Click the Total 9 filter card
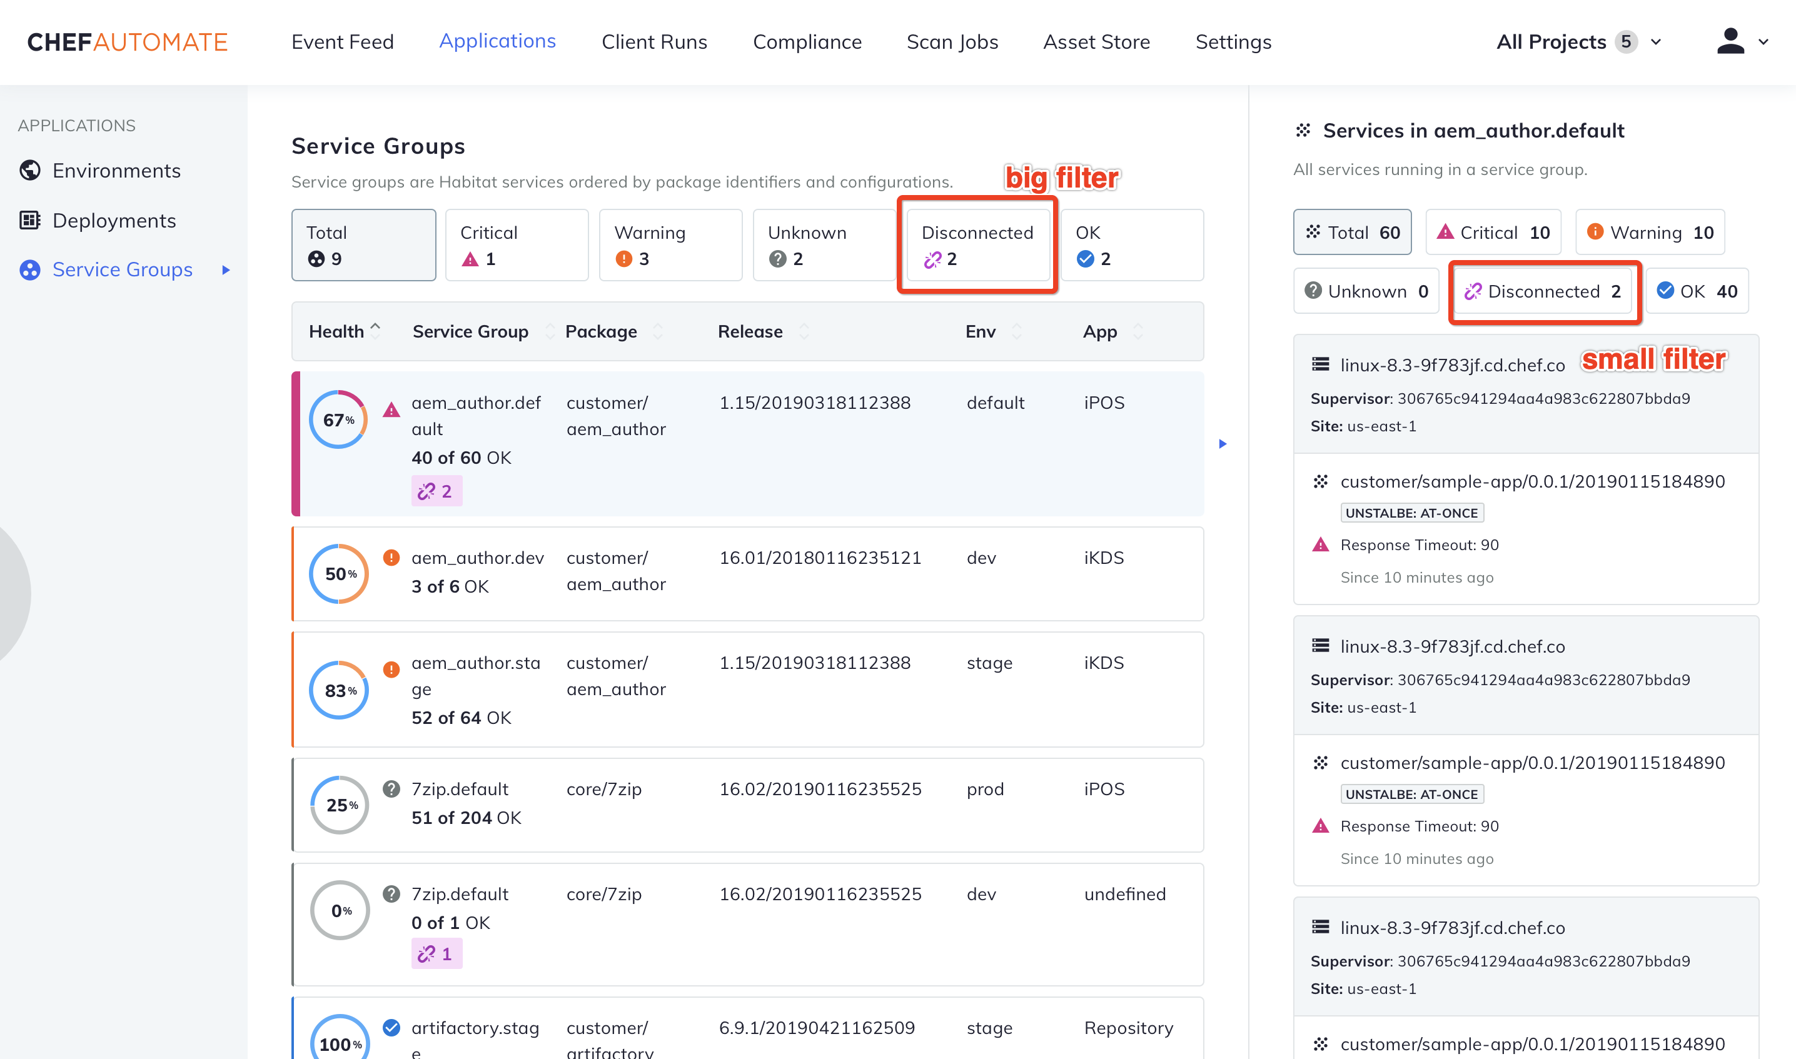Viewport: 1796px width, 1059px height. [363, 245]
